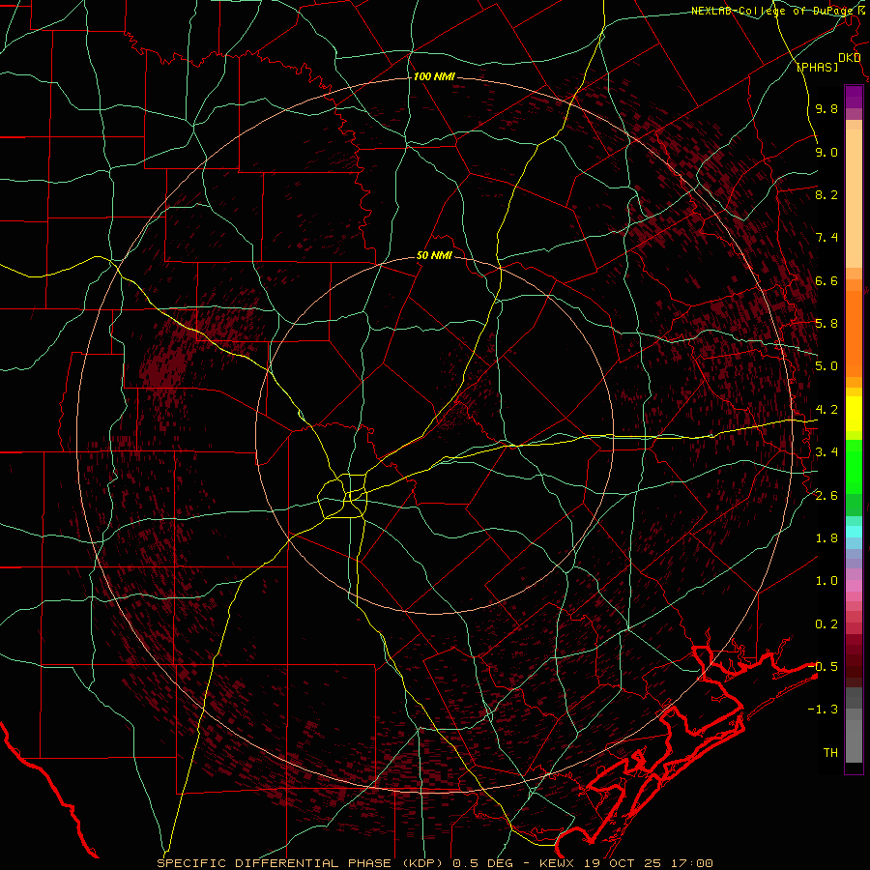Click the pink segment of color bar

click(x=854, y=586)
